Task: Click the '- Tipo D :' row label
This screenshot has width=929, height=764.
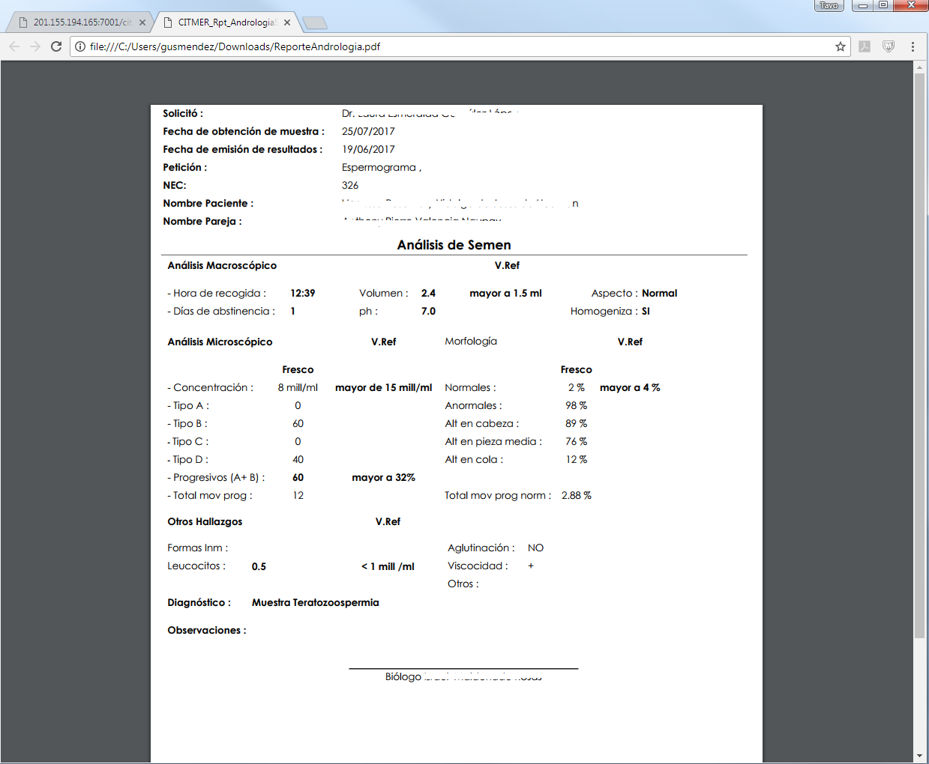Action: (188, 459)
